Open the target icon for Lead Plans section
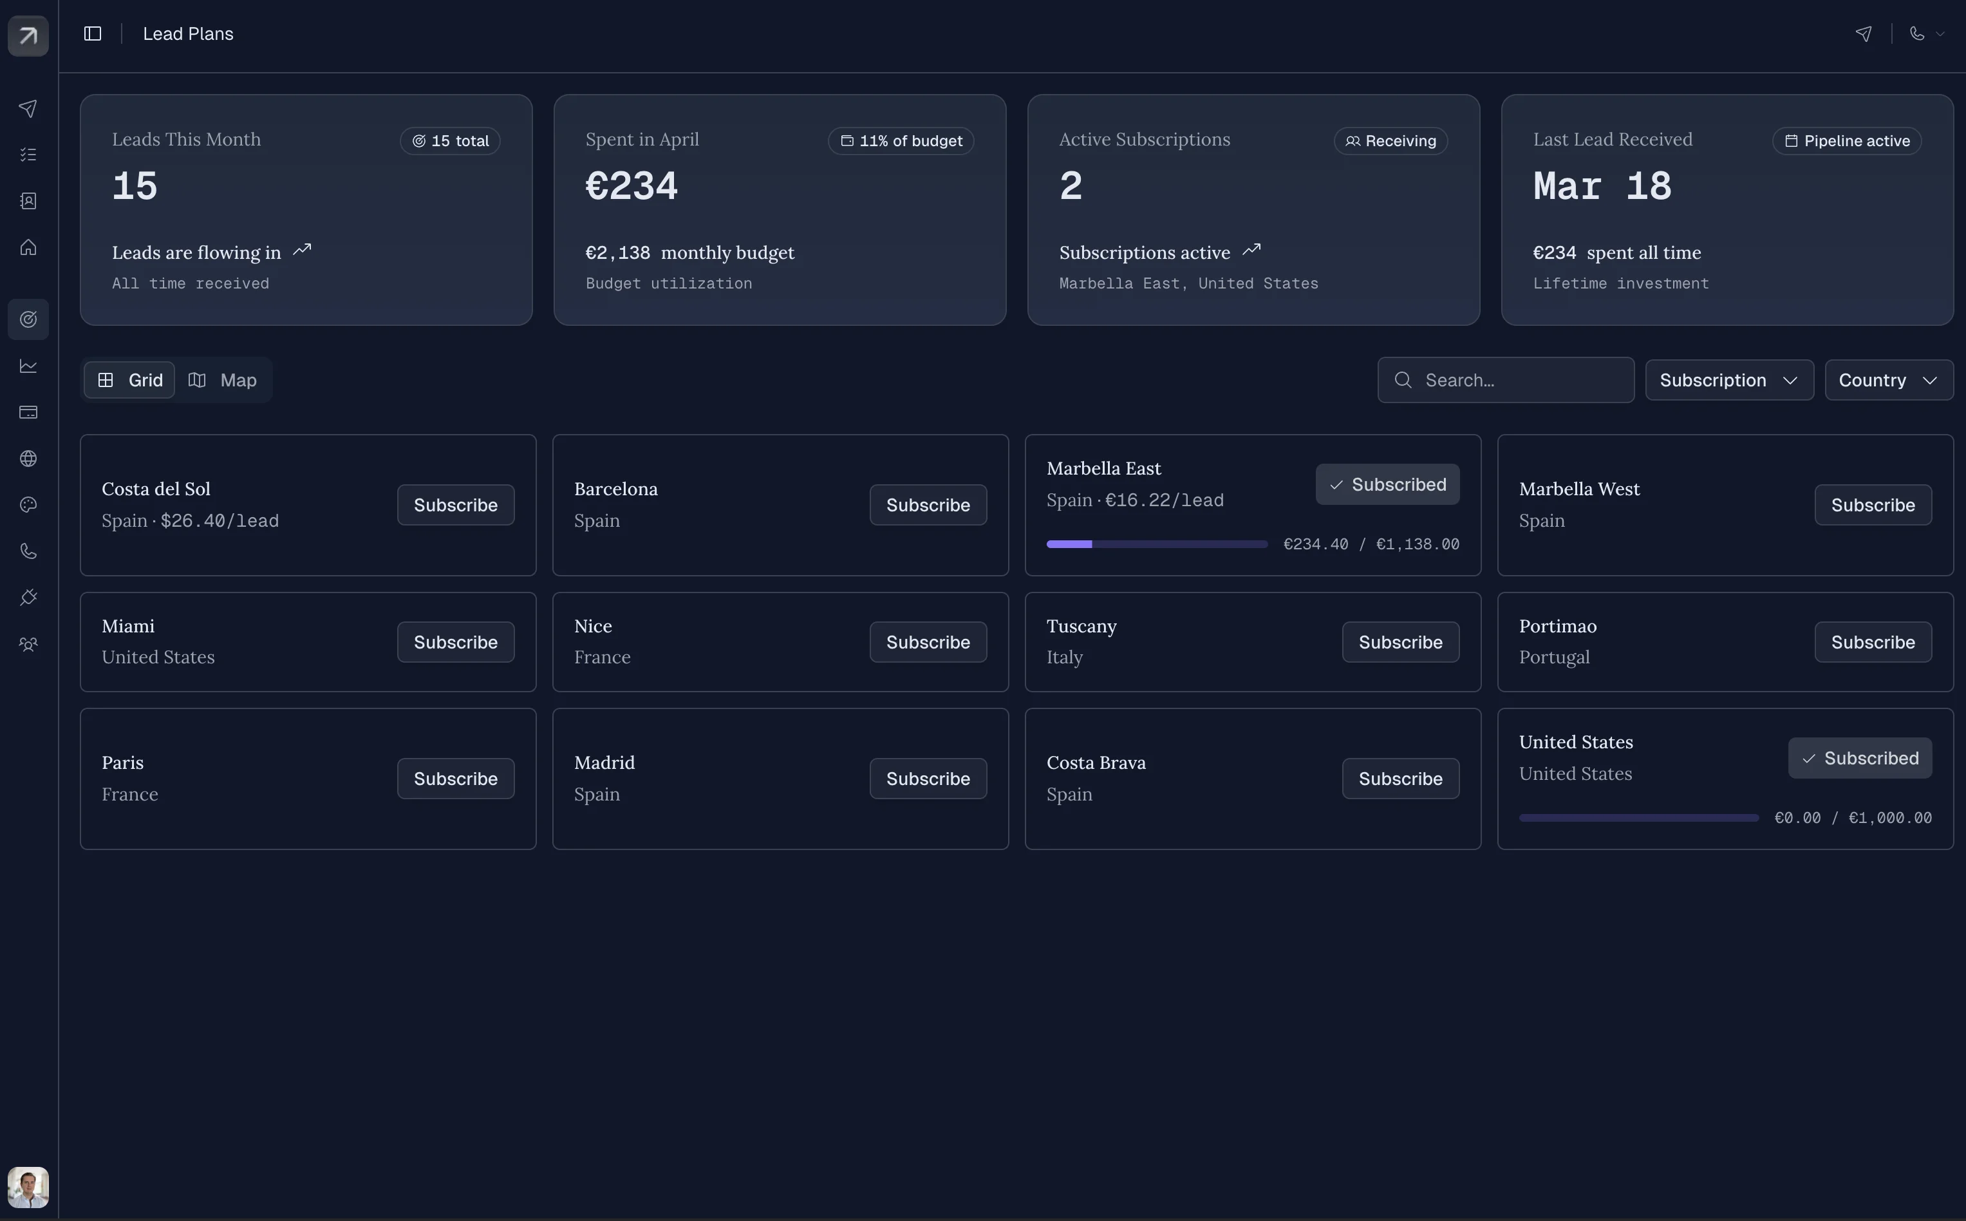1966x1221 pixels. pos(28,319)
